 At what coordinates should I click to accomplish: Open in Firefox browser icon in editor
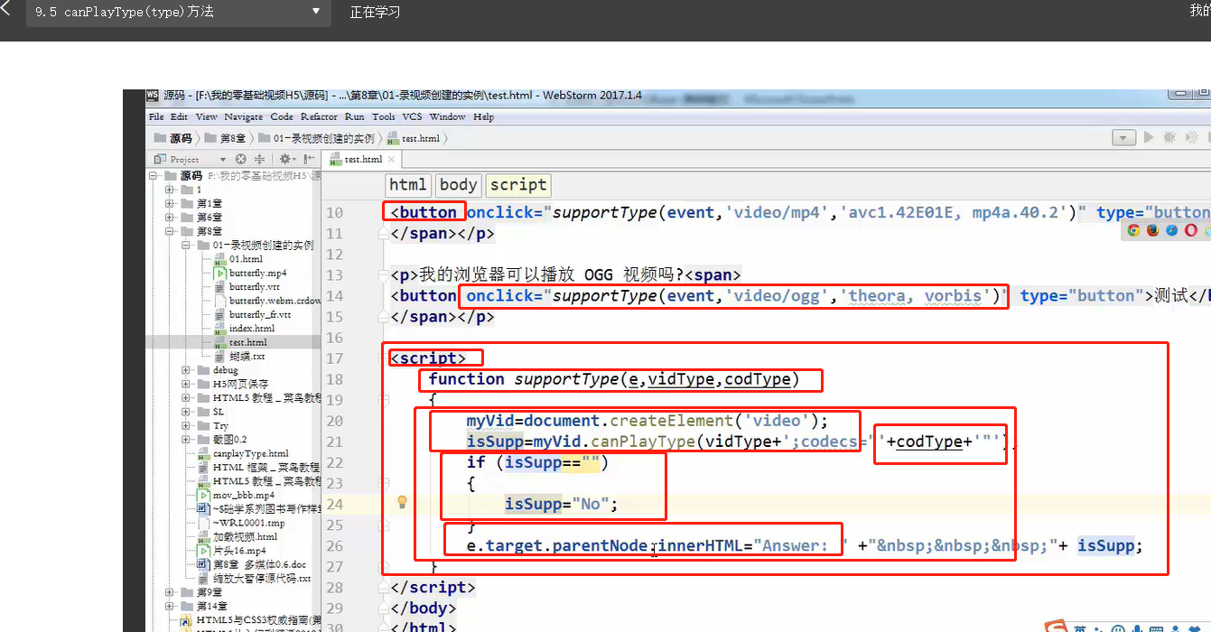(x=1152, y=230)
